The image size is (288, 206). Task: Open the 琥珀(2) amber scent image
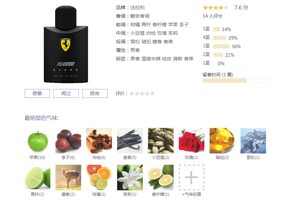(222, 141)
